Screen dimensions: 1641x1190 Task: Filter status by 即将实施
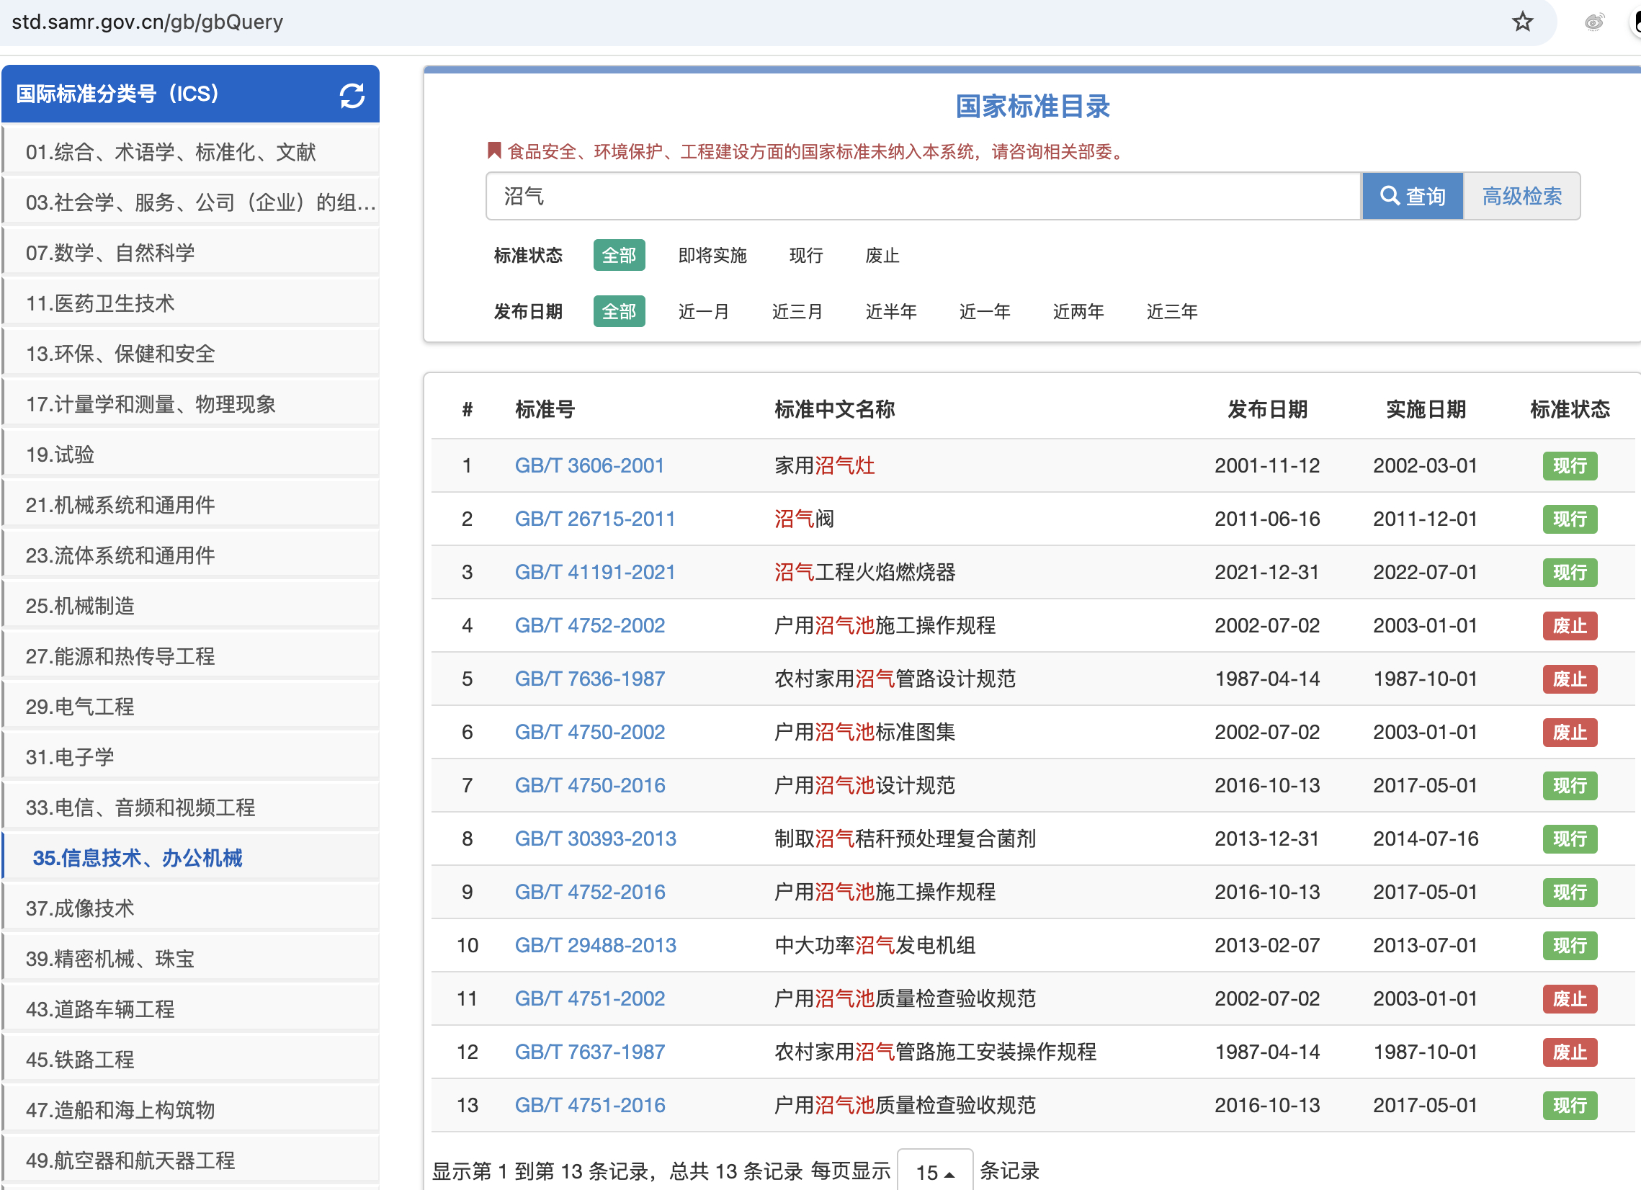[x=712, y=256]
